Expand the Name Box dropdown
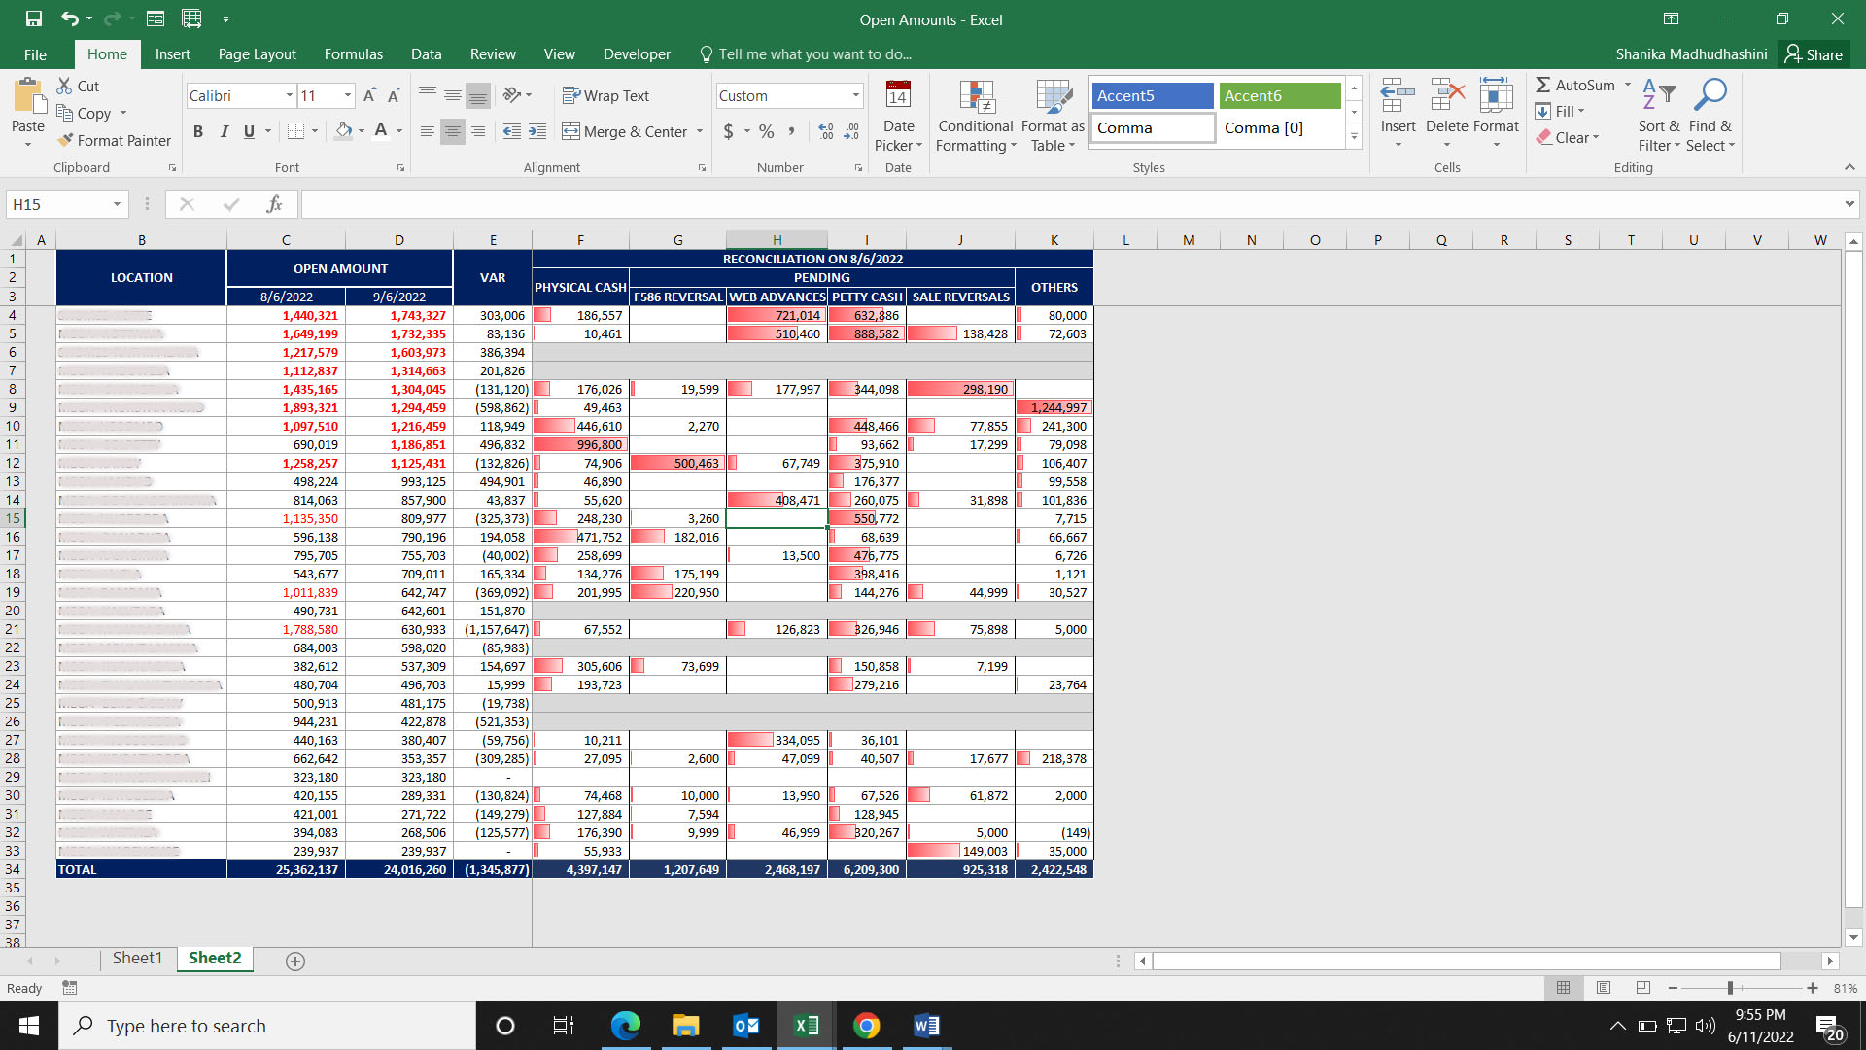This screenshot has height=1050, width=1866. coord(116,204)
